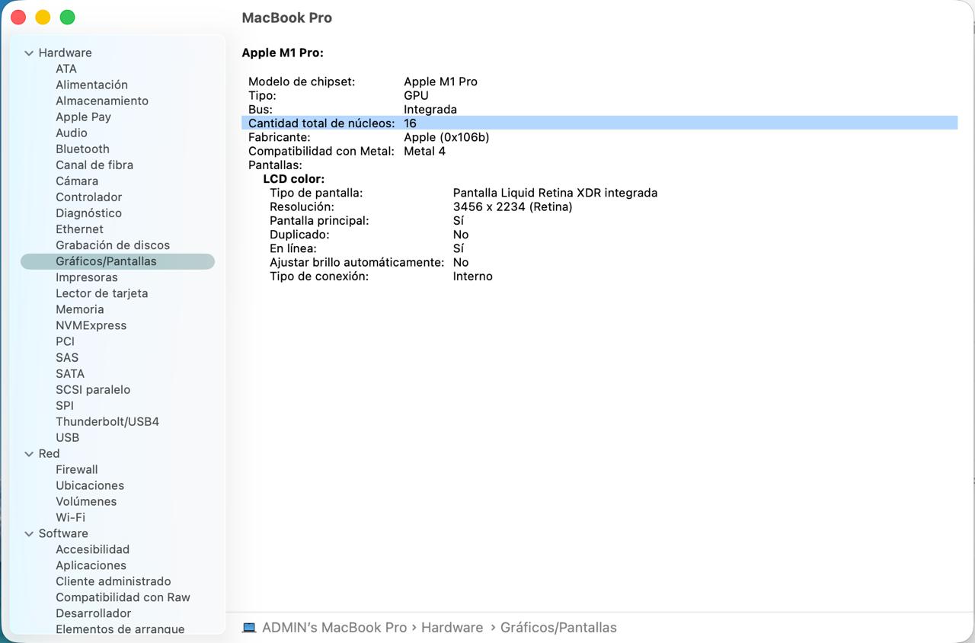
Task: Select Wi-Fi under Red
Action: (70, 518)
